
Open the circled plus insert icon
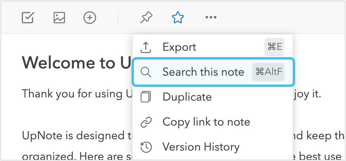(90, 17)
